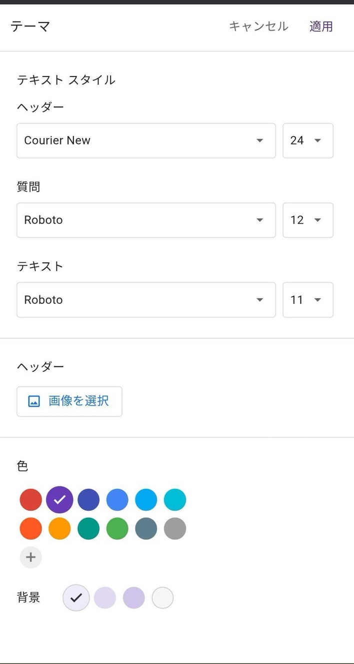Add a custom color with plus icon
Screen dimensions: 354x664
(x=30, y=557)
